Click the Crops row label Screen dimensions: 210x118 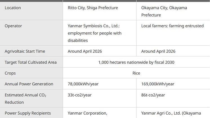coord(10,73)
